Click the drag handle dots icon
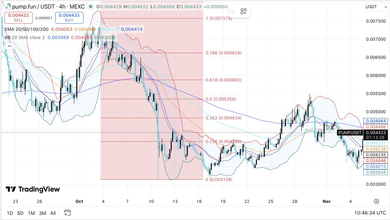 click(x=233, y=11)
